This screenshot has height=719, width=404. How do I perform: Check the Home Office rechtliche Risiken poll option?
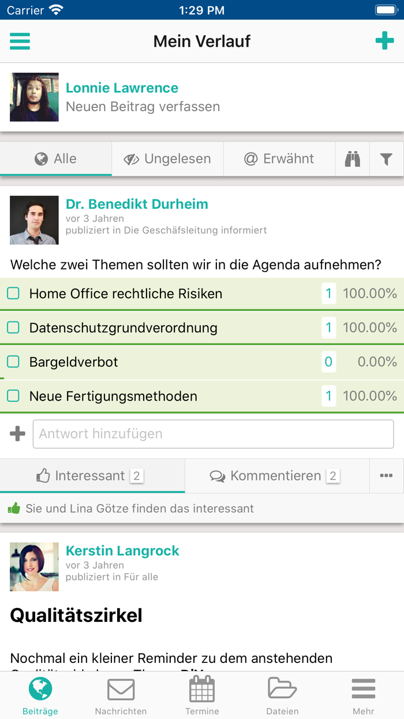(x=14, y=294)
